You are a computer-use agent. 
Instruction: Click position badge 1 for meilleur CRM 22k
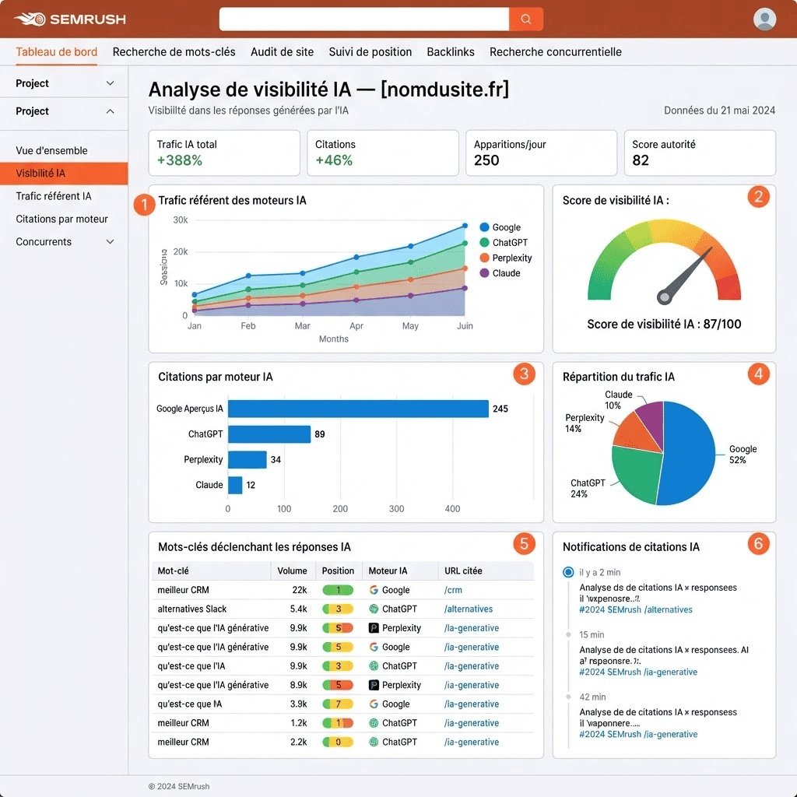coord(338,590)
